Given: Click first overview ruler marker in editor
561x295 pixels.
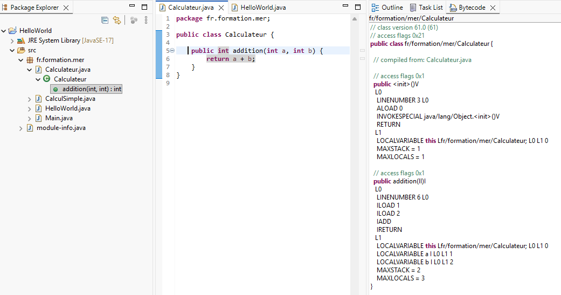Looking at the screenshot, I should tap(362, 51).
